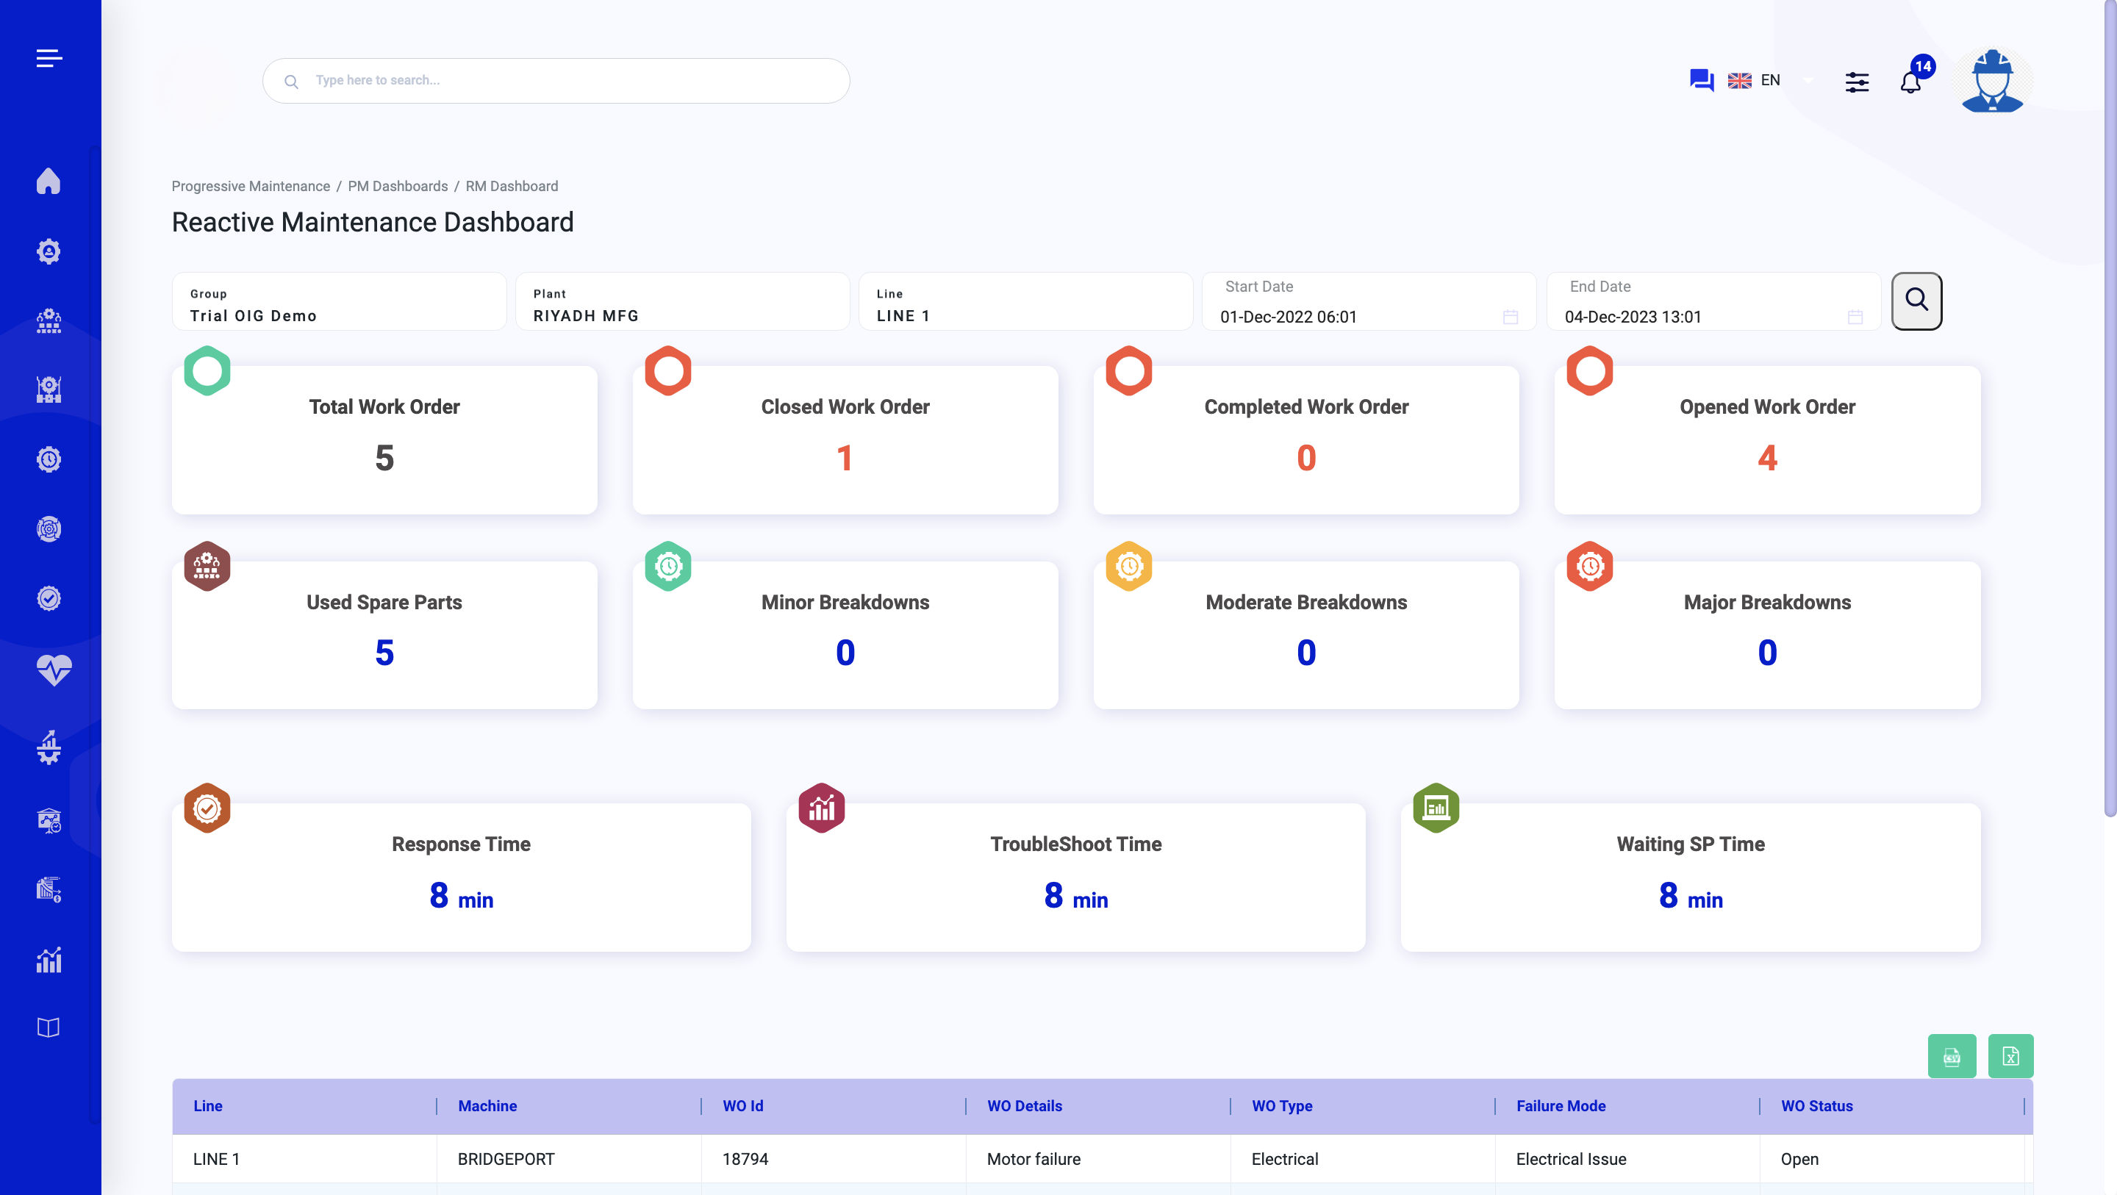Screen dimensions: 2117x1195
Task: Select the Major Breakdowns card
Action: pos(1768,635)
